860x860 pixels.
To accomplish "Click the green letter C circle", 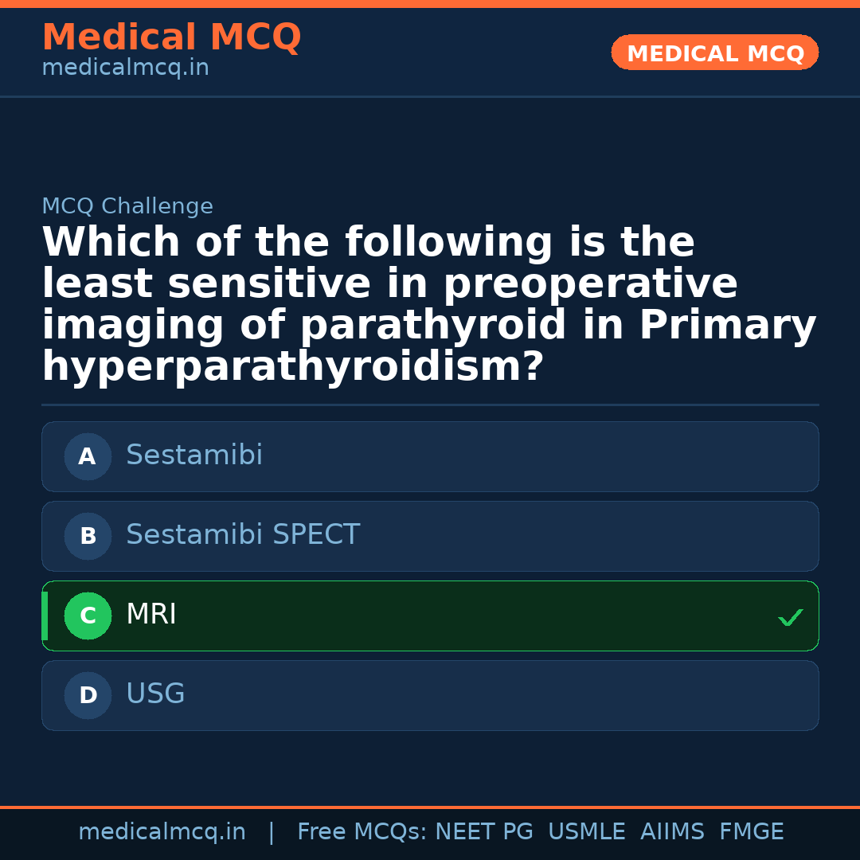I will [88, 616].
